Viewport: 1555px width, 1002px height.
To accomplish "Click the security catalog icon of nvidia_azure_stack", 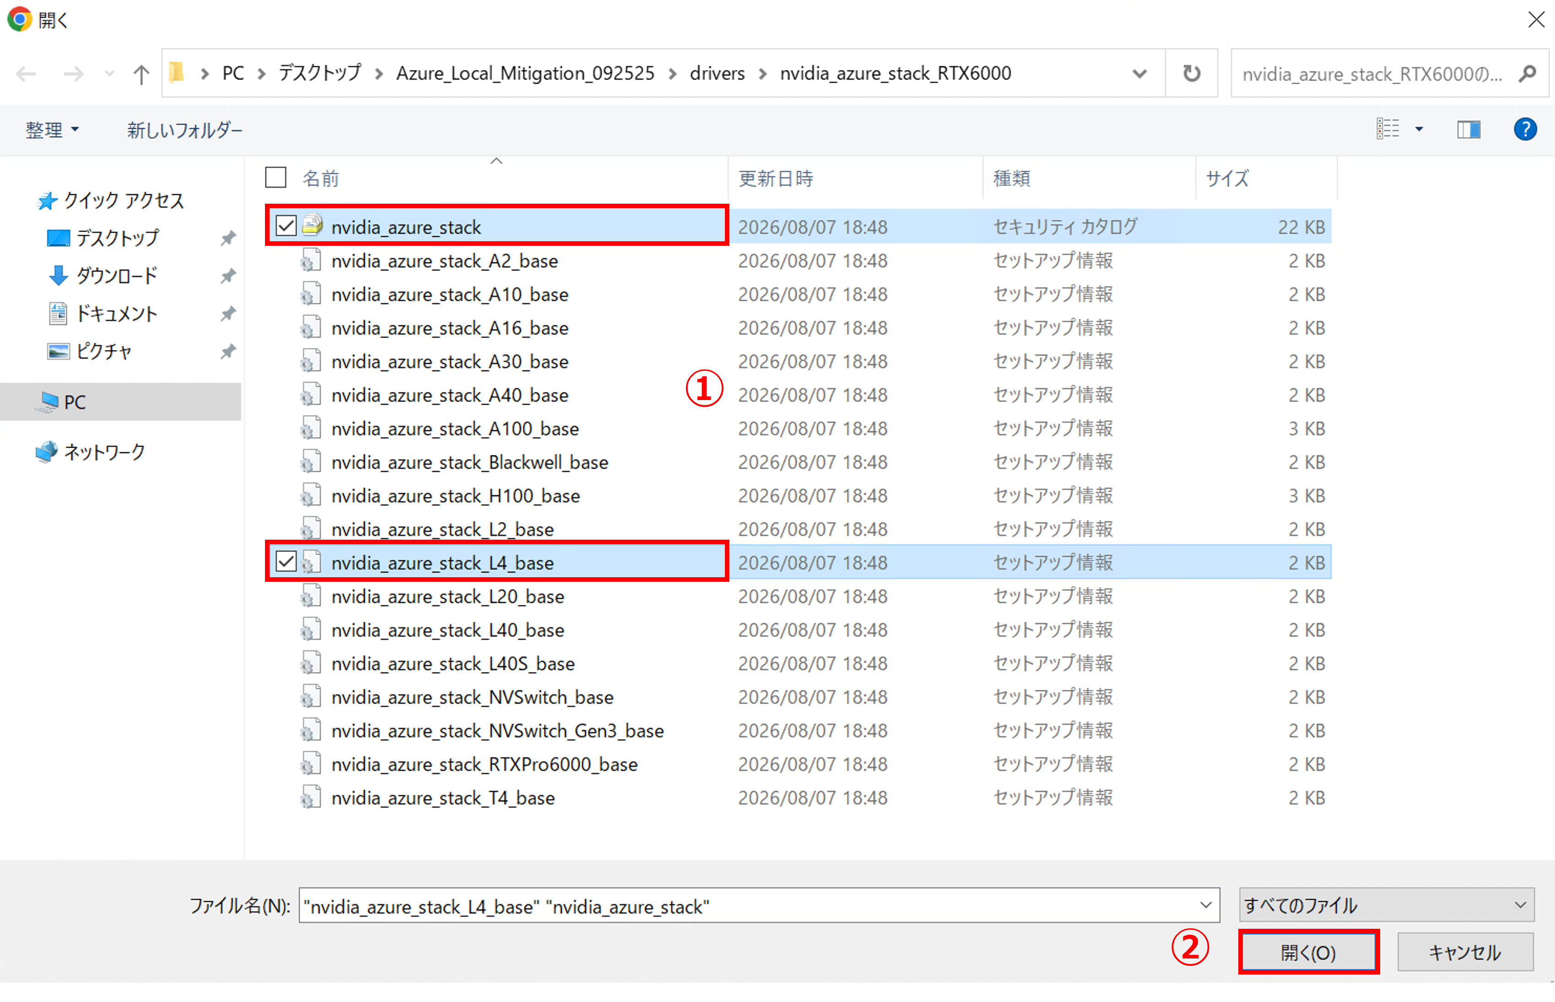I will tap(313, 225).
